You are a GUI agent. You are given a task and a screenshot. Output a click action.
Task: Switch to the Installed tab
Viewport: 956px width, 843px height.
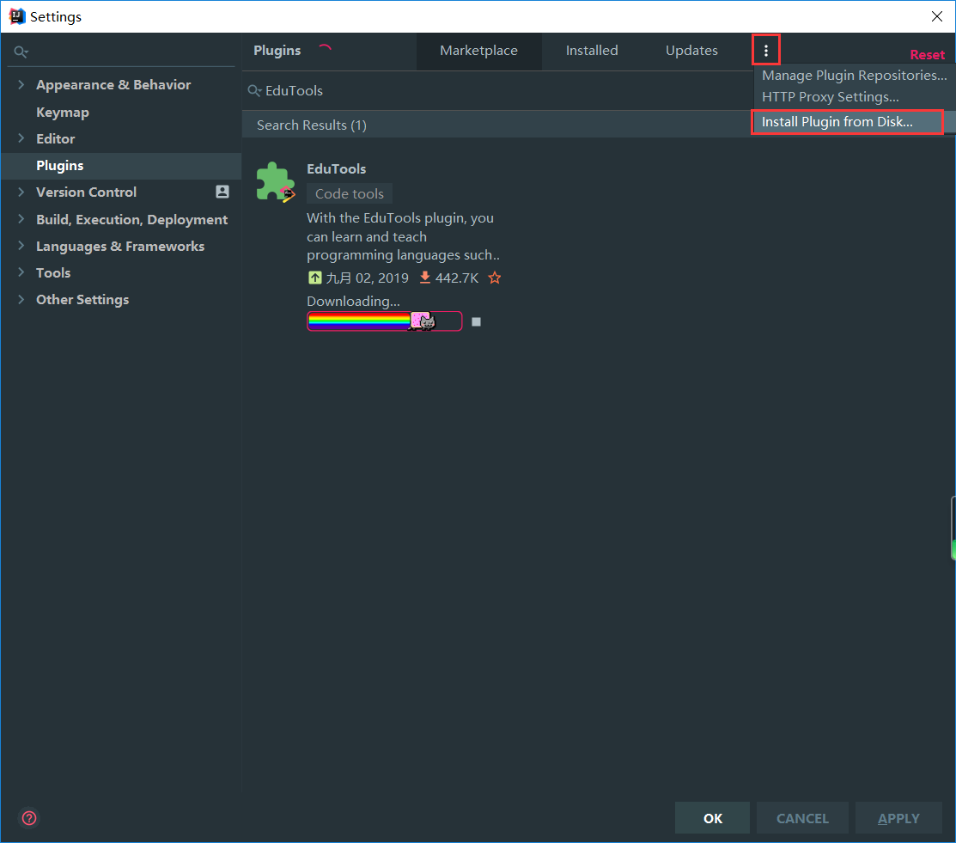tap(591, 51)
